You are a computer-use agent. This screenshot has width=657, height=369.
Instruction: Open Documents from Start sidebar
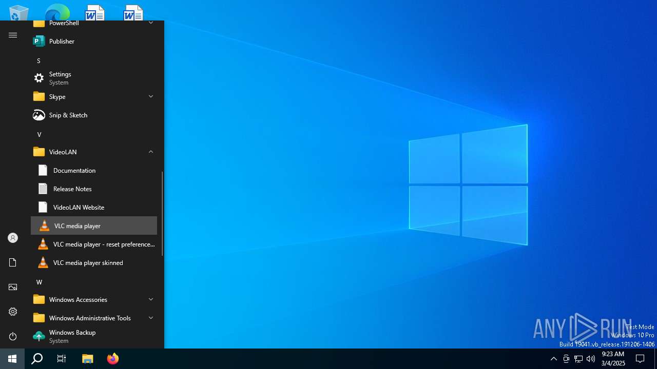13,262
